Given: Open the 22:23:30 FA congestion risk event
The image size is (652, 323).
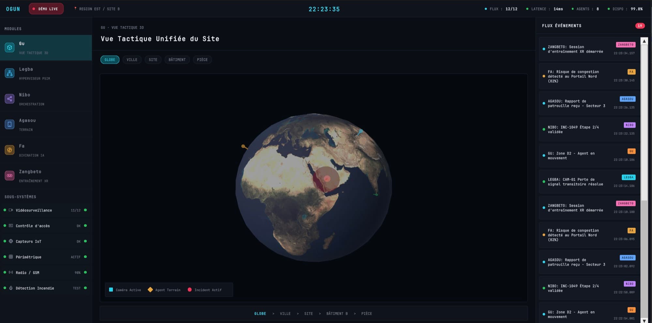Looking at the screenshot, I should (589, 76).
